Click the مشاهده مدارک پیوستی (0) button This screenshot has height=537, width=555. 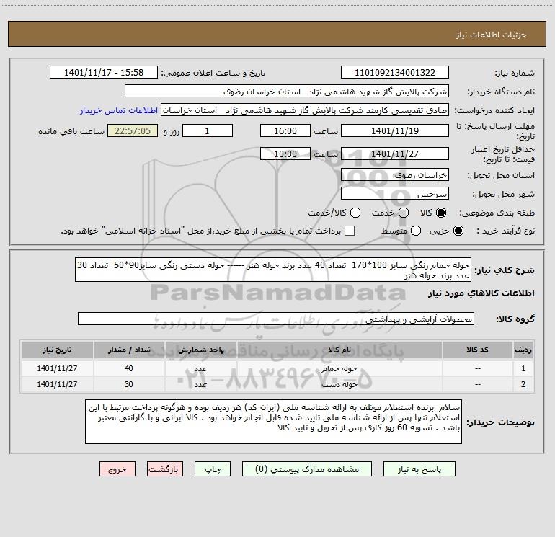[x=307, y=469]
